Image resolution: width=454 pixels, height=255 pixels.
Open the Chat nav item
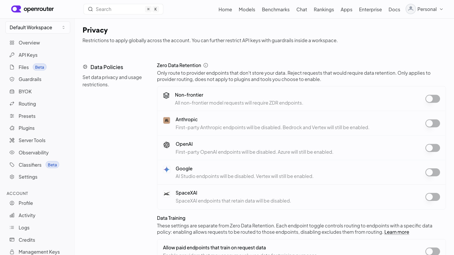tap(302, 9)
